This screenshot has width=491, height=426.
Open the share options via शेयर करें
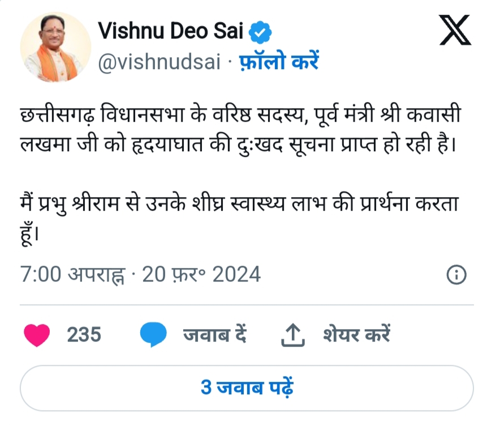coord(358,334)
